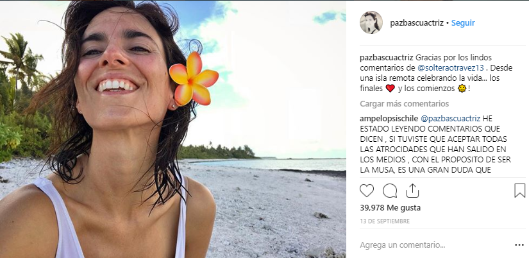Screen dimensions: 529x258
Task: Click pazbascuactriz username in the post header
Action: pyautogui.click(x=417, y=22)
